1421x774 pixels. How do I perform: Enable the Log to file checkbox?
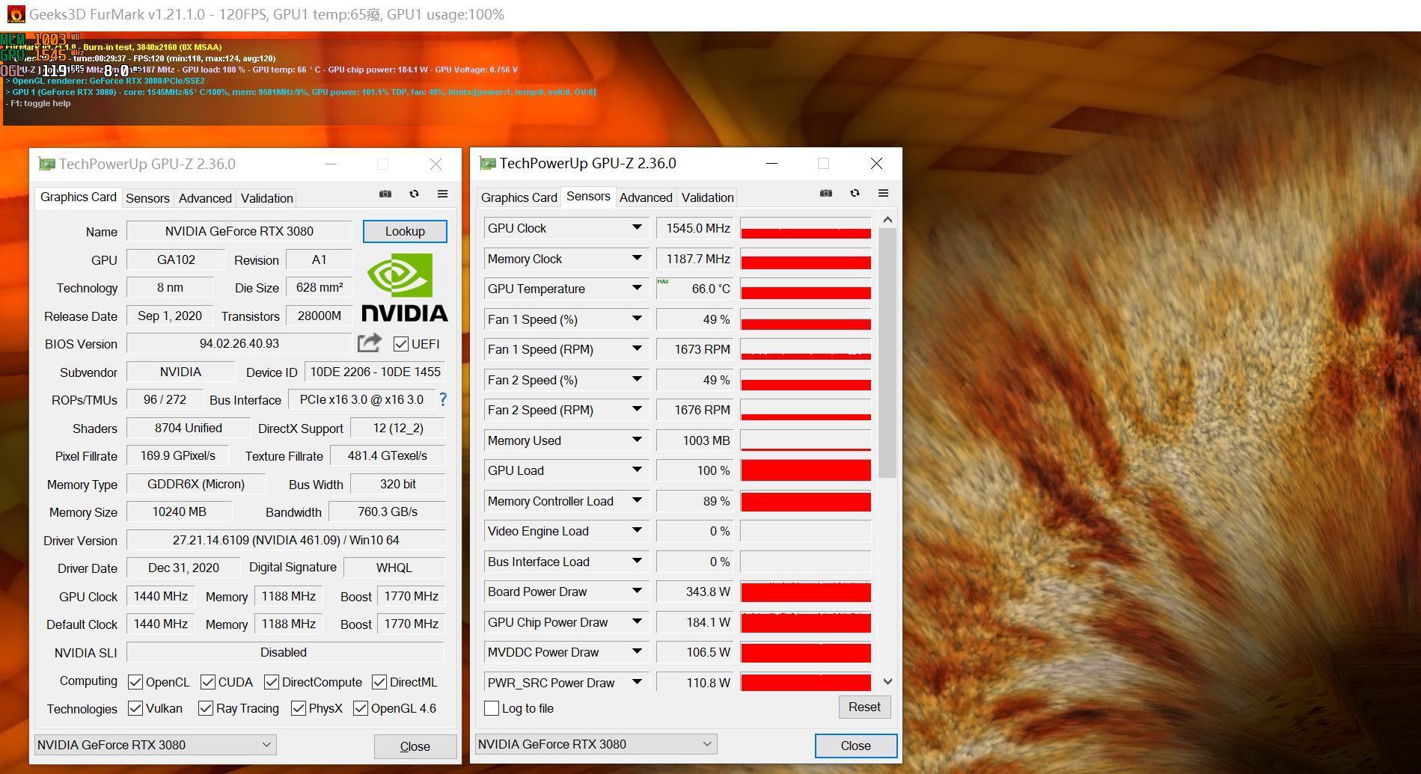492,708
